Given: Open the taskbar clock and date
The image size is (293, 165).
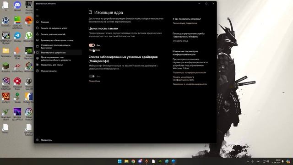Looking at the screenshot, I should (x=276, y=161).
